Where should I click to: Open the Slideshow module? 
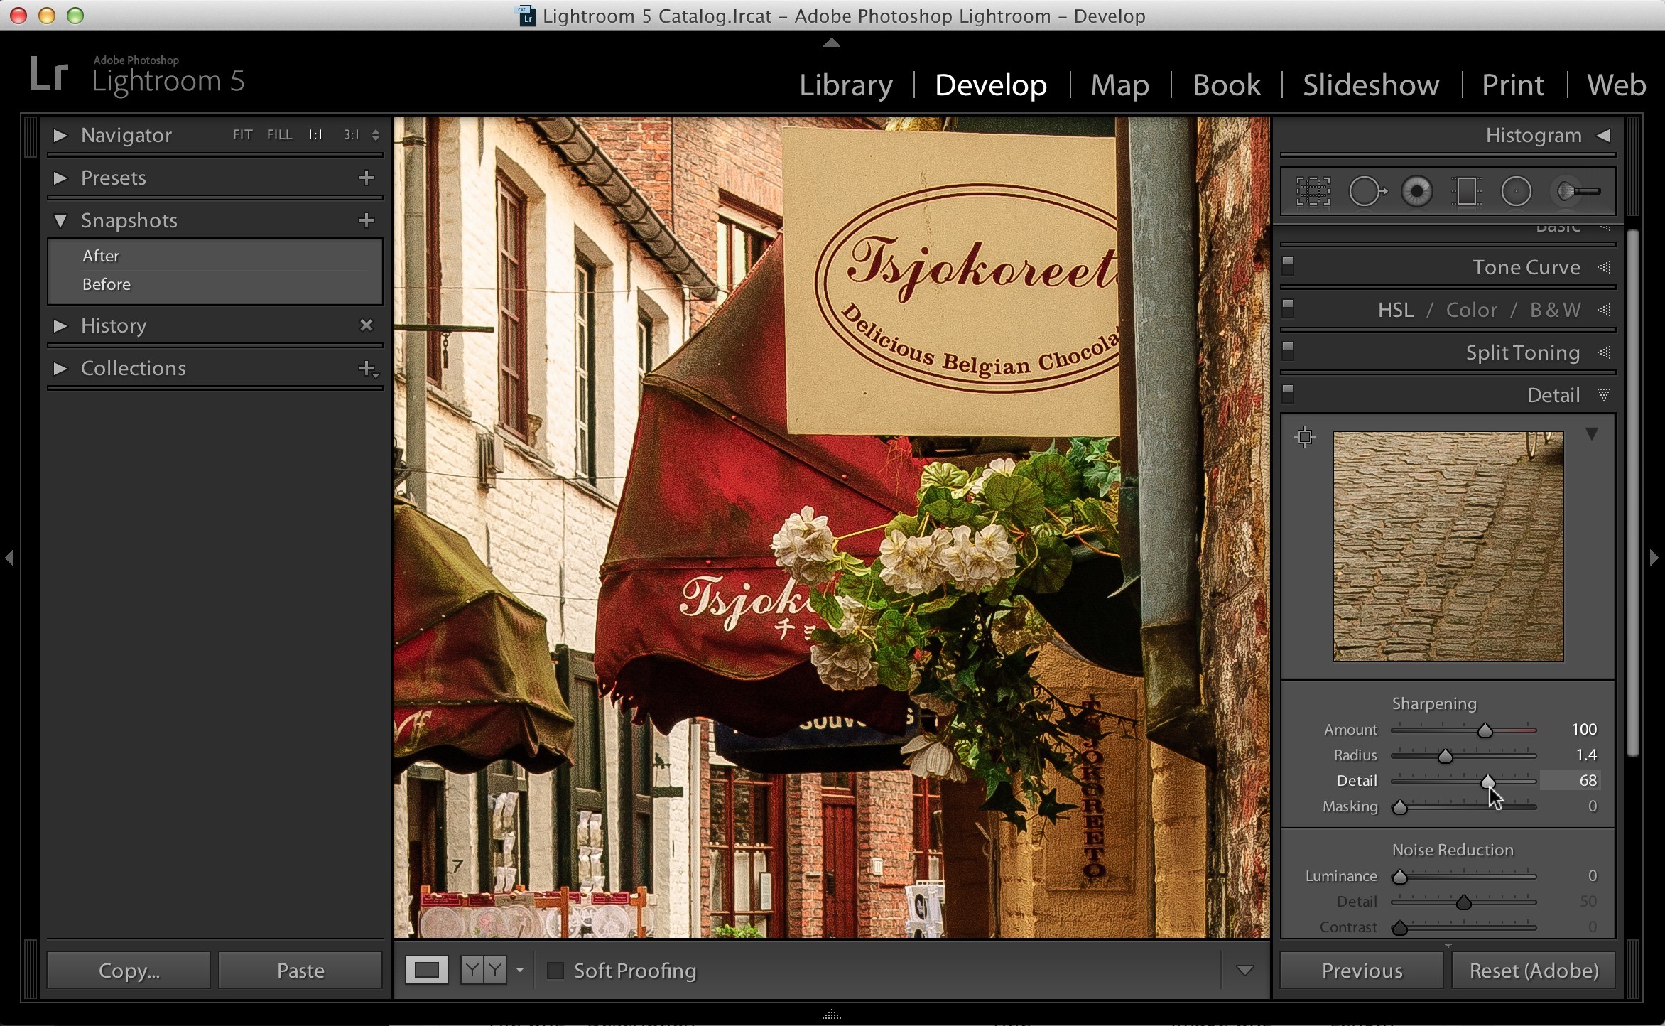(1371, 85)
